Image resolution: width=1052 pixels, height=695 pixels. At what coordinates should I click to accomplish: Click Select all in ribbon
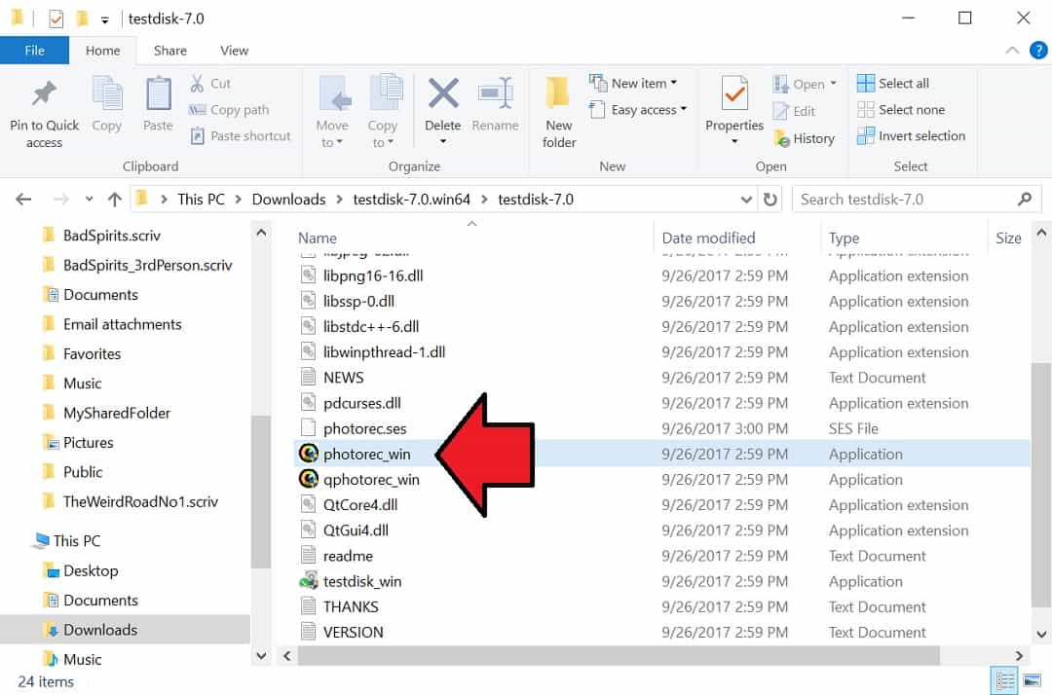pos(893,83)
